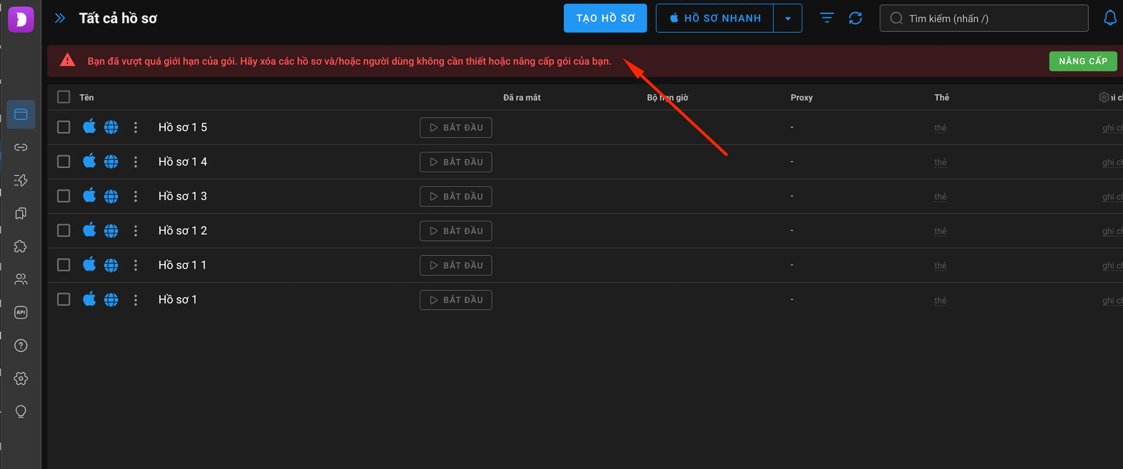Viewport: 1123px width, 469px height.
Task: Click the green Nâng cấp button
Action: pos(1083,61)
